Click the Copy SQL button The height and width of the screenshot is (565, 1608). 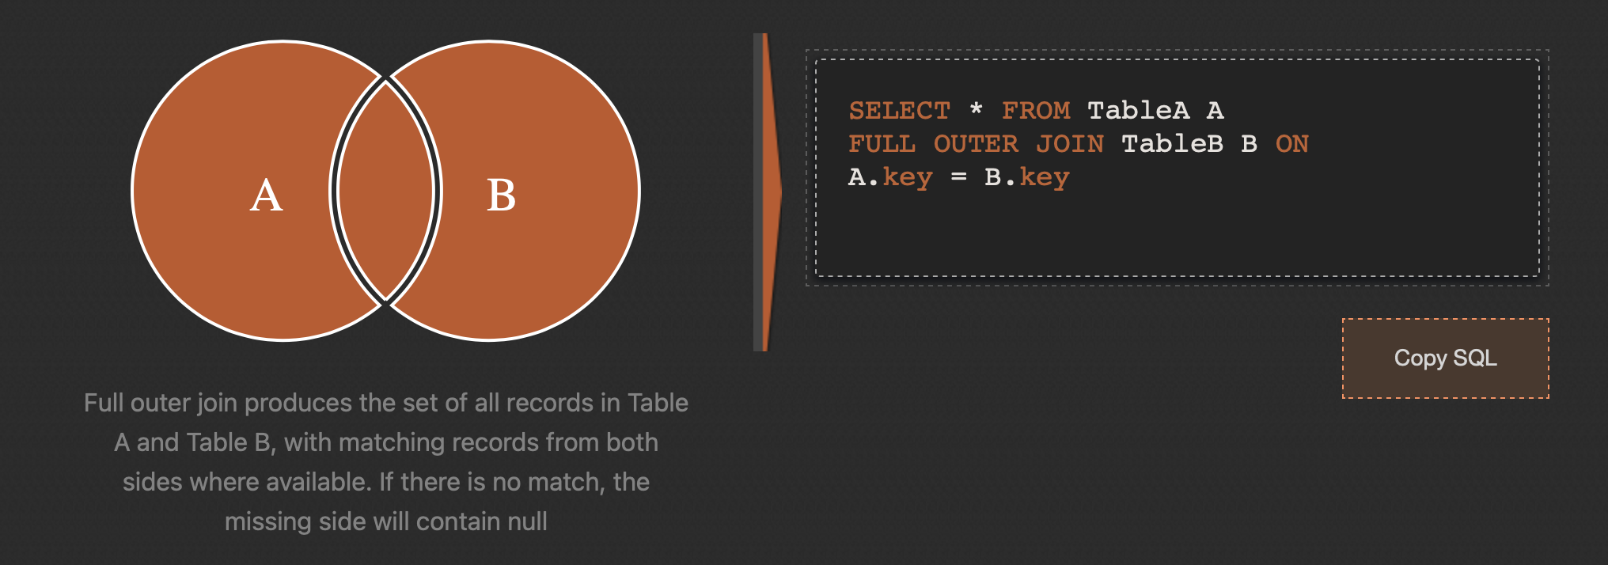click(x=1445, y=358)
